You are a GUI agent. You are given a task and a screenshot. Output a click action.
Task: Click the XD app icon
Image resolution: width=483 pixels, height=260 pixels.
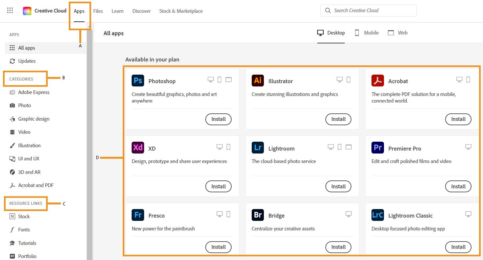138,148
